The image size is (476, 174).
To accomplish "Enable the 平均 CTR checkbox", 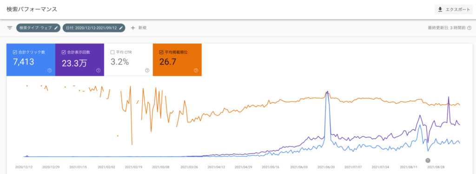I will click(x=112, y=52).
